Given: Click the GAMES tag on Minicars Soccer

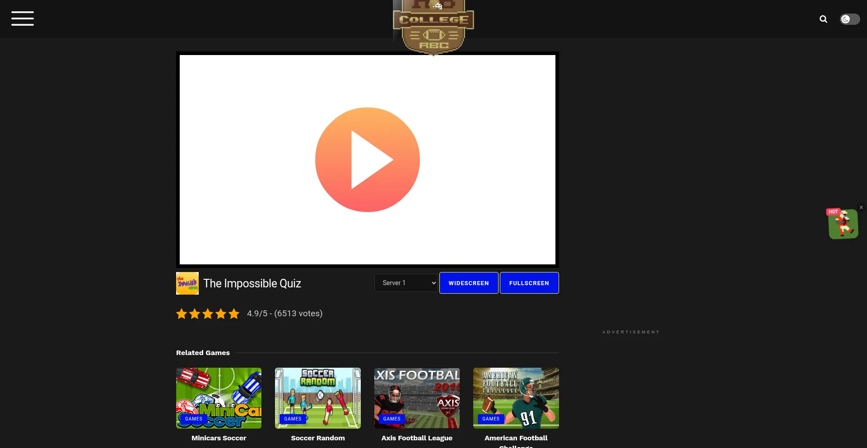Looking at the screenshot, I should pos(194,419).
